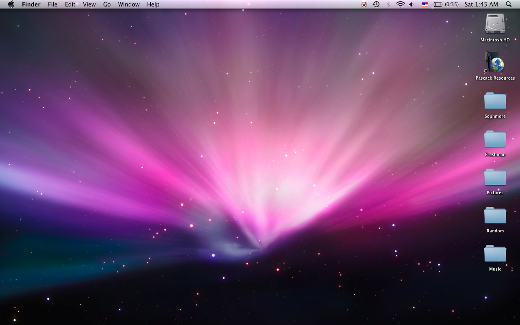Click the McAfee shield menu bar icon
Viewport: 520px width, 325px height.
pos(364,4)
